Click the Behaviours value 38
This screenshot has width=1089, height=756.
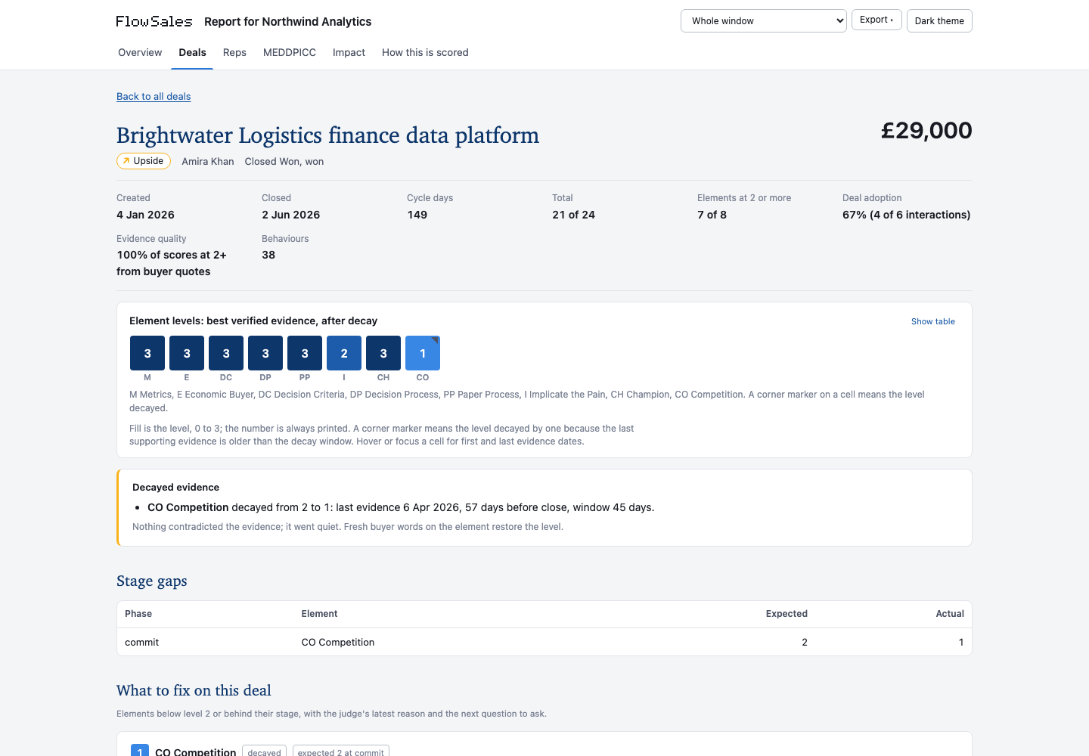tap(268, 255)
